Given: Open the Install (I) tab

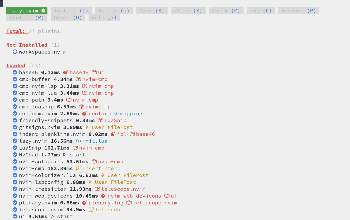Looking at the screenshot, I should tap(71, 11).
